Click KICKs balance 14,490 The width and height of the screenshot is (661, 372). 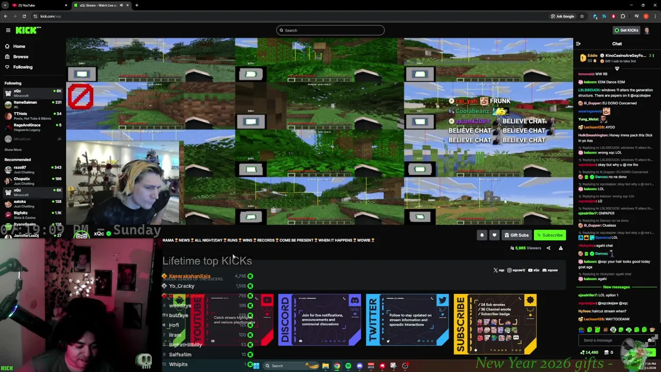589,352
